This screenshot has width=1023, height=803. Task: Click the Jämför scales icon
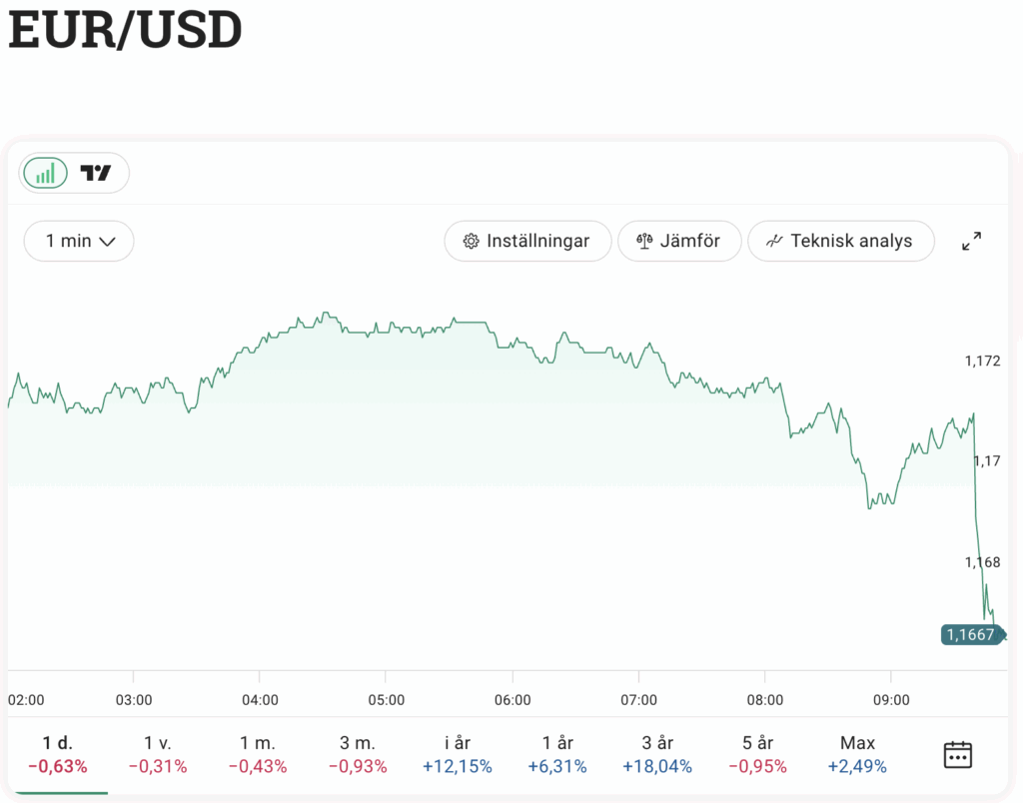point(644,241)
